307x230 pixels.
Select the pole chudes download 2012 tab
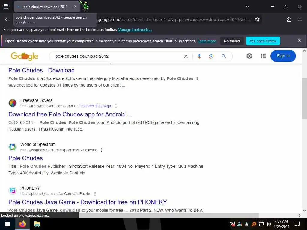click(47, 7)
